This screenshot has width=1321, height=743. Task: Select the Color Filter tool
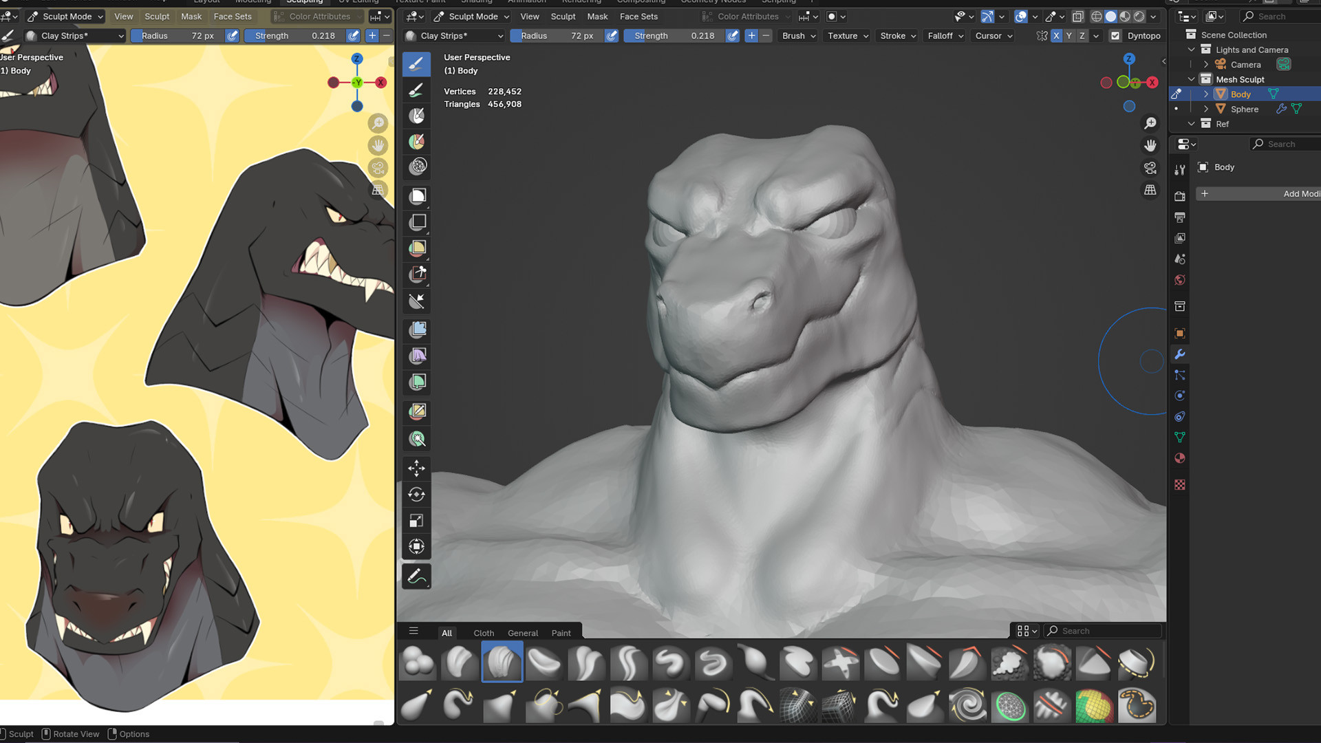tap(417, 382)
